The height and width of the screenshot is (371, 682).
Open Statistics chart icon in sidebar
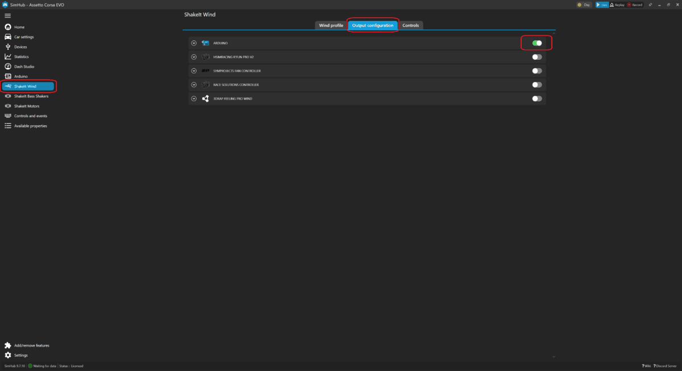point(8,56)
